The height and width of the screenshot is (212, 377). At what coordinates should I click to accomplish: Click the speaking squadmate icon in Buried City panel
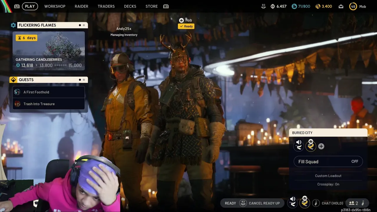pyautogui.click(x=299, y=145)
